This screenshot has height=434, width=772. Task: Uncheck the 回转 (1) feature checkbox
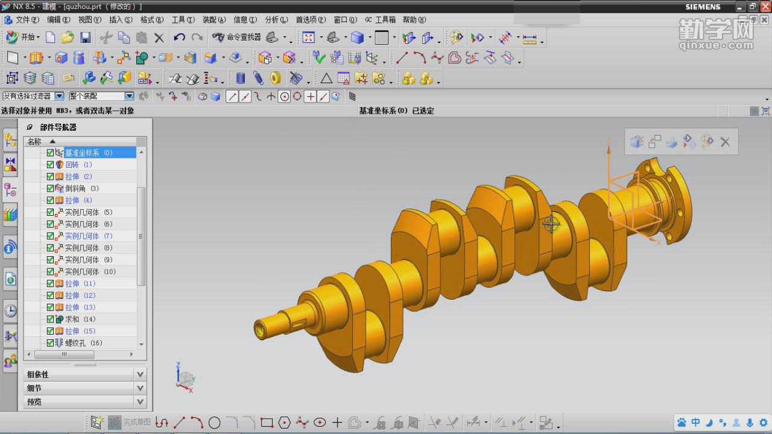tap(50, 165)
